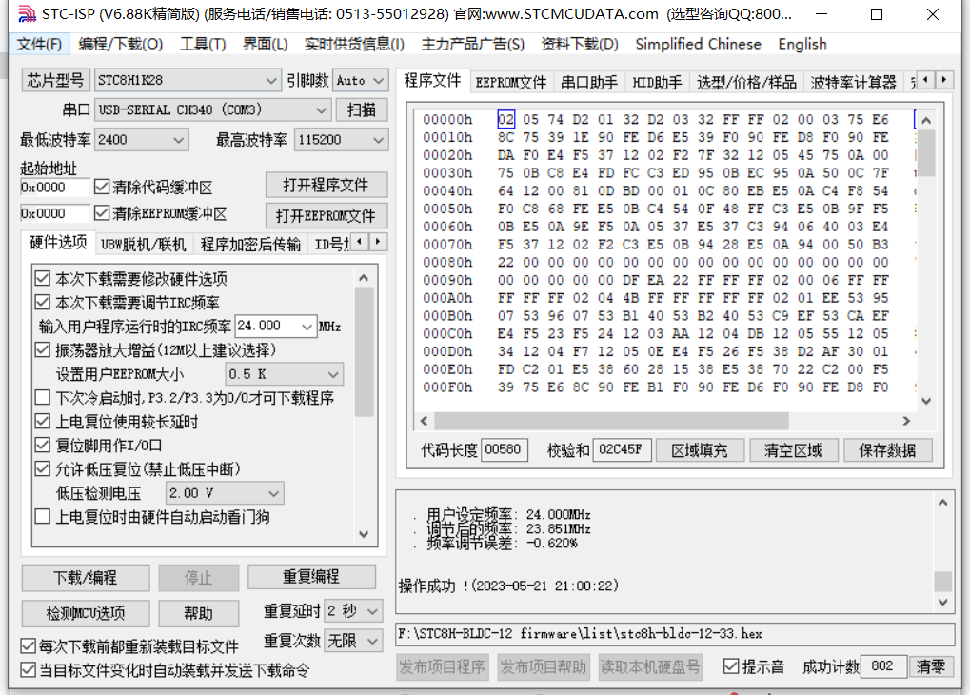
Task: Click hardware options list scroll down arrow
Action: pos(364,534)
